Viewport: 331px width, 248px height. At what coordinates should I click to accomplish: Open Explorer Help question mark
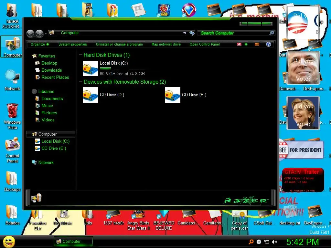click(x=269, y=44)
